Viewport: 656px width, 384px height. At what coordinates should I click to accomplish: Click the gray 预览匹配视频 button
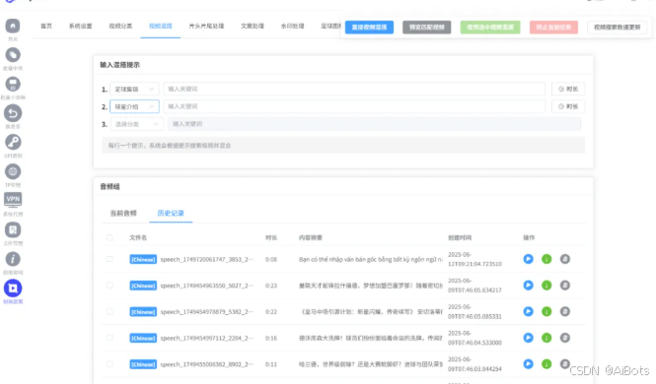427,28
